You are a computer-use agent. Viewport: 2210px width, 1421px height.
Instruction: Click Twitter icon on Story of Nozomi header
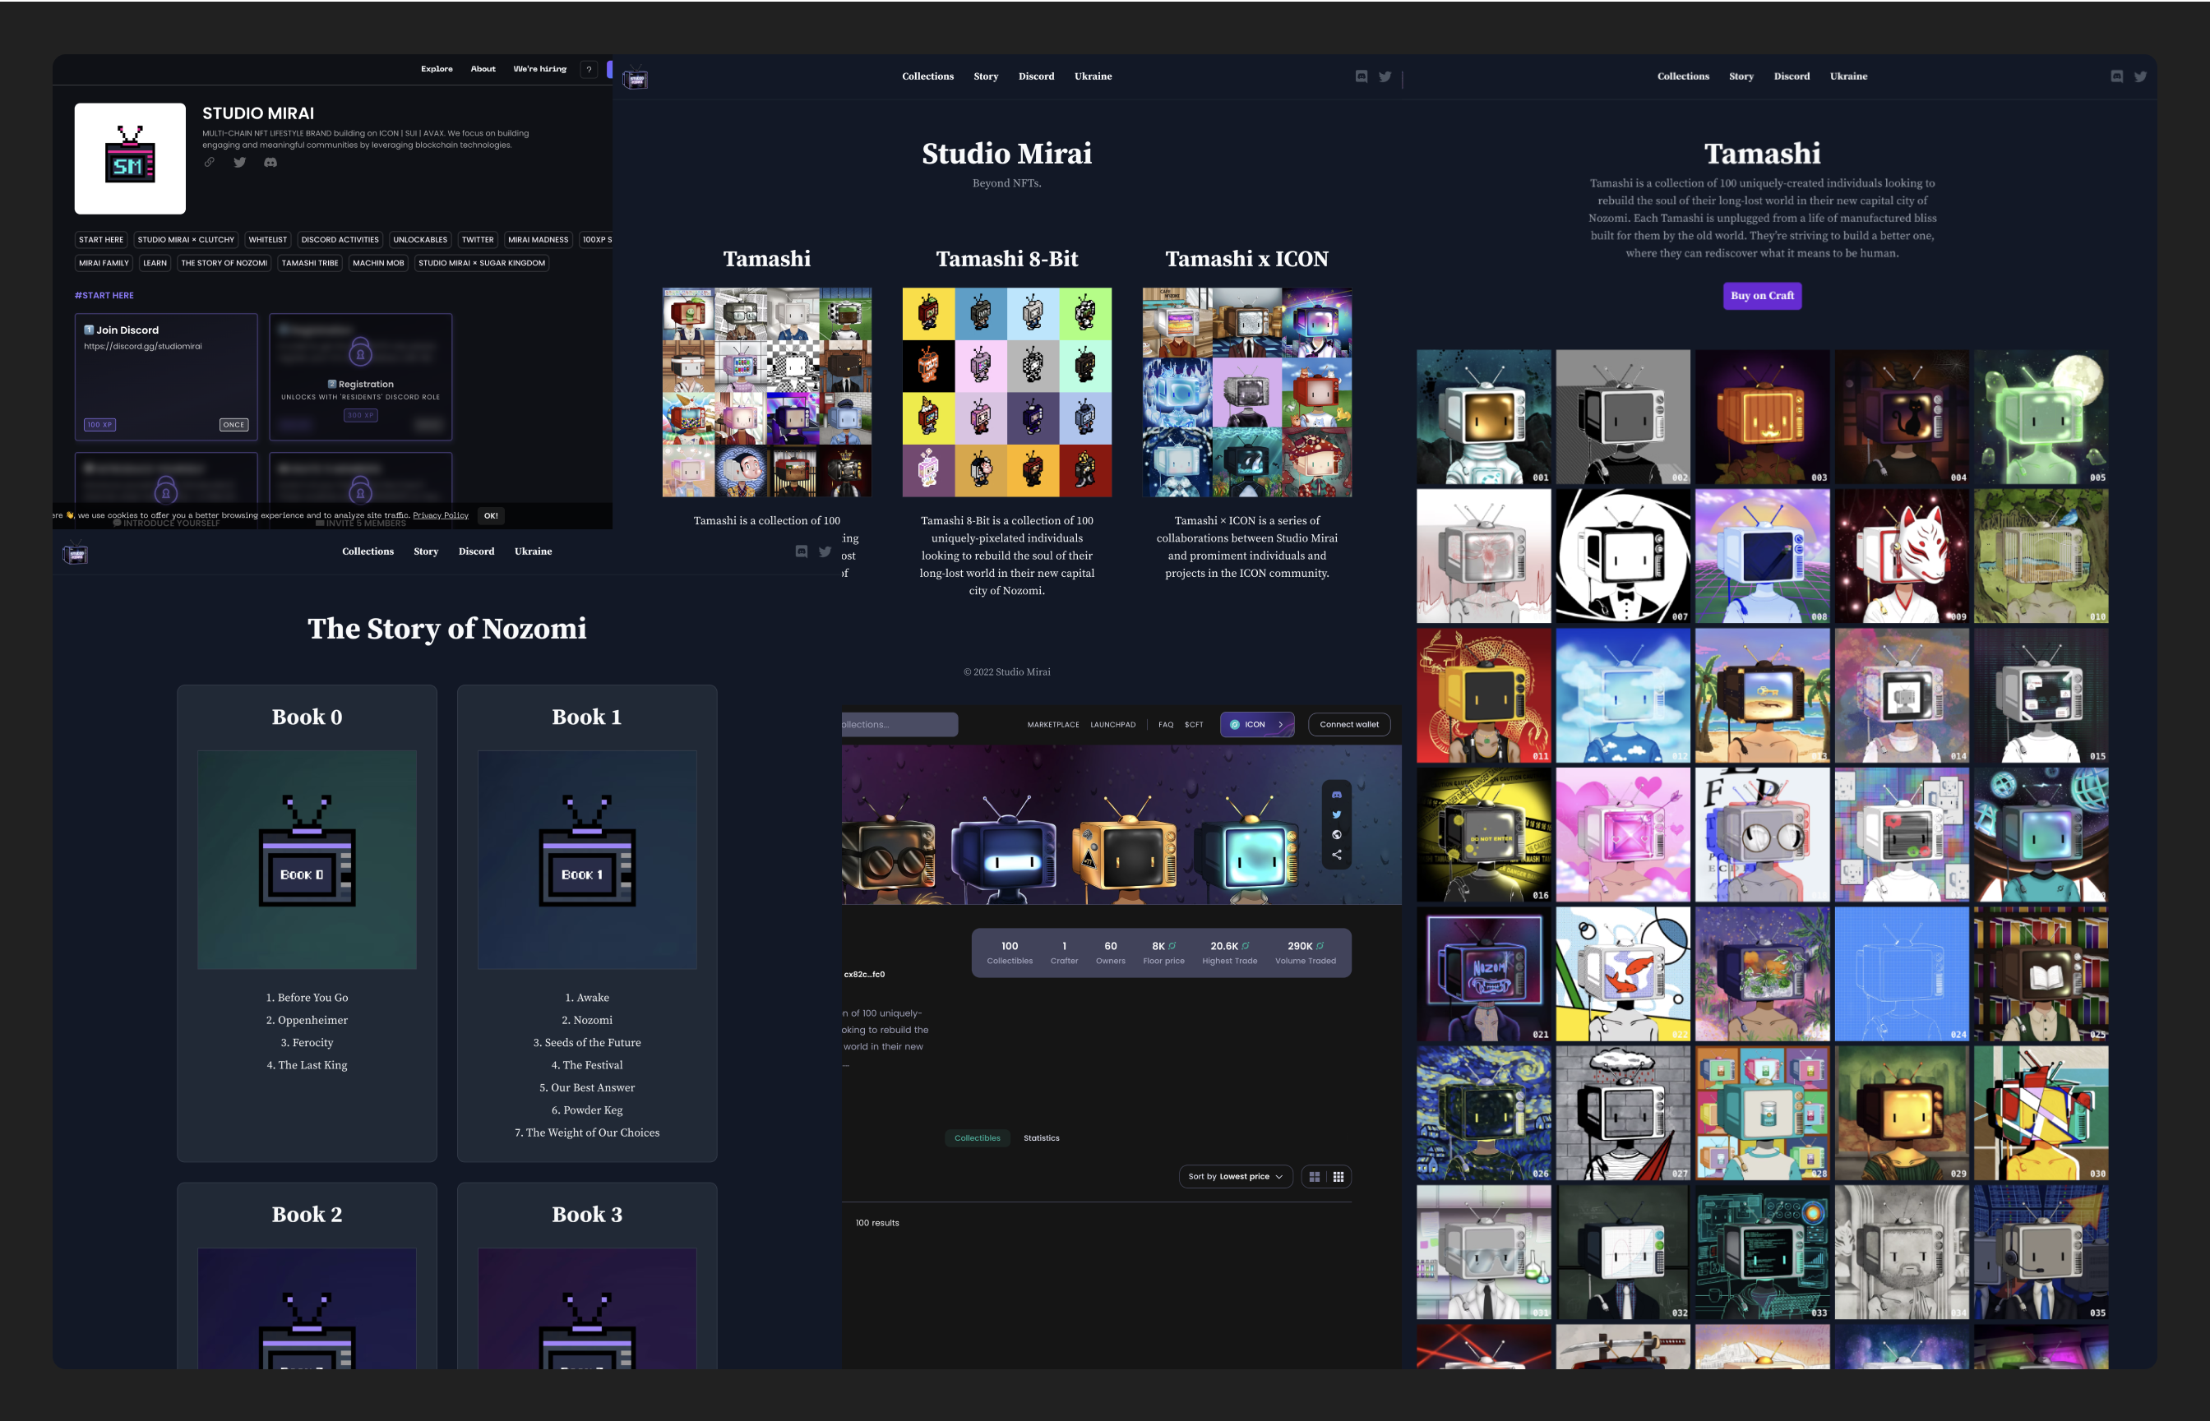click(x=825, y=551)
